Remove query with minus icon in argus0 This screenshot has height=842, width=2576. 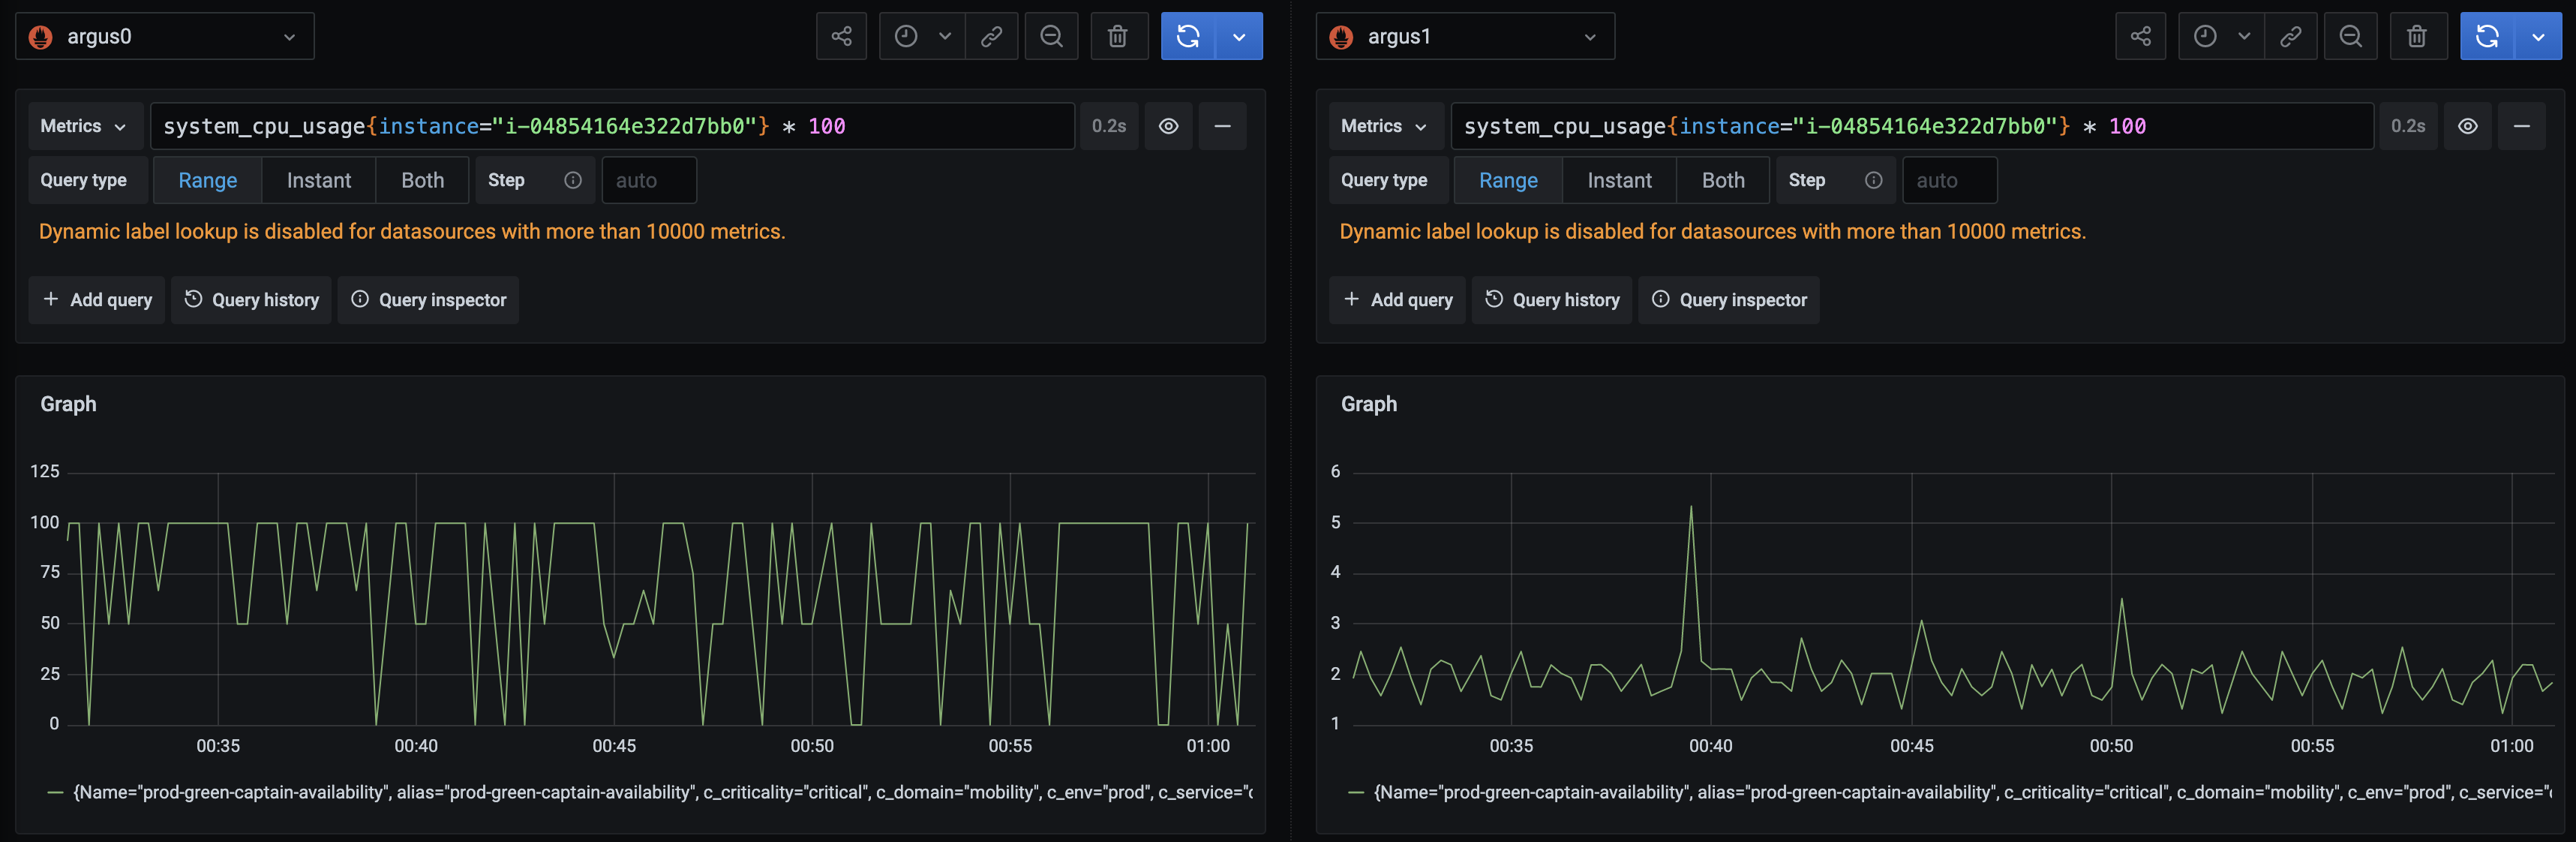coord(1222,126)
